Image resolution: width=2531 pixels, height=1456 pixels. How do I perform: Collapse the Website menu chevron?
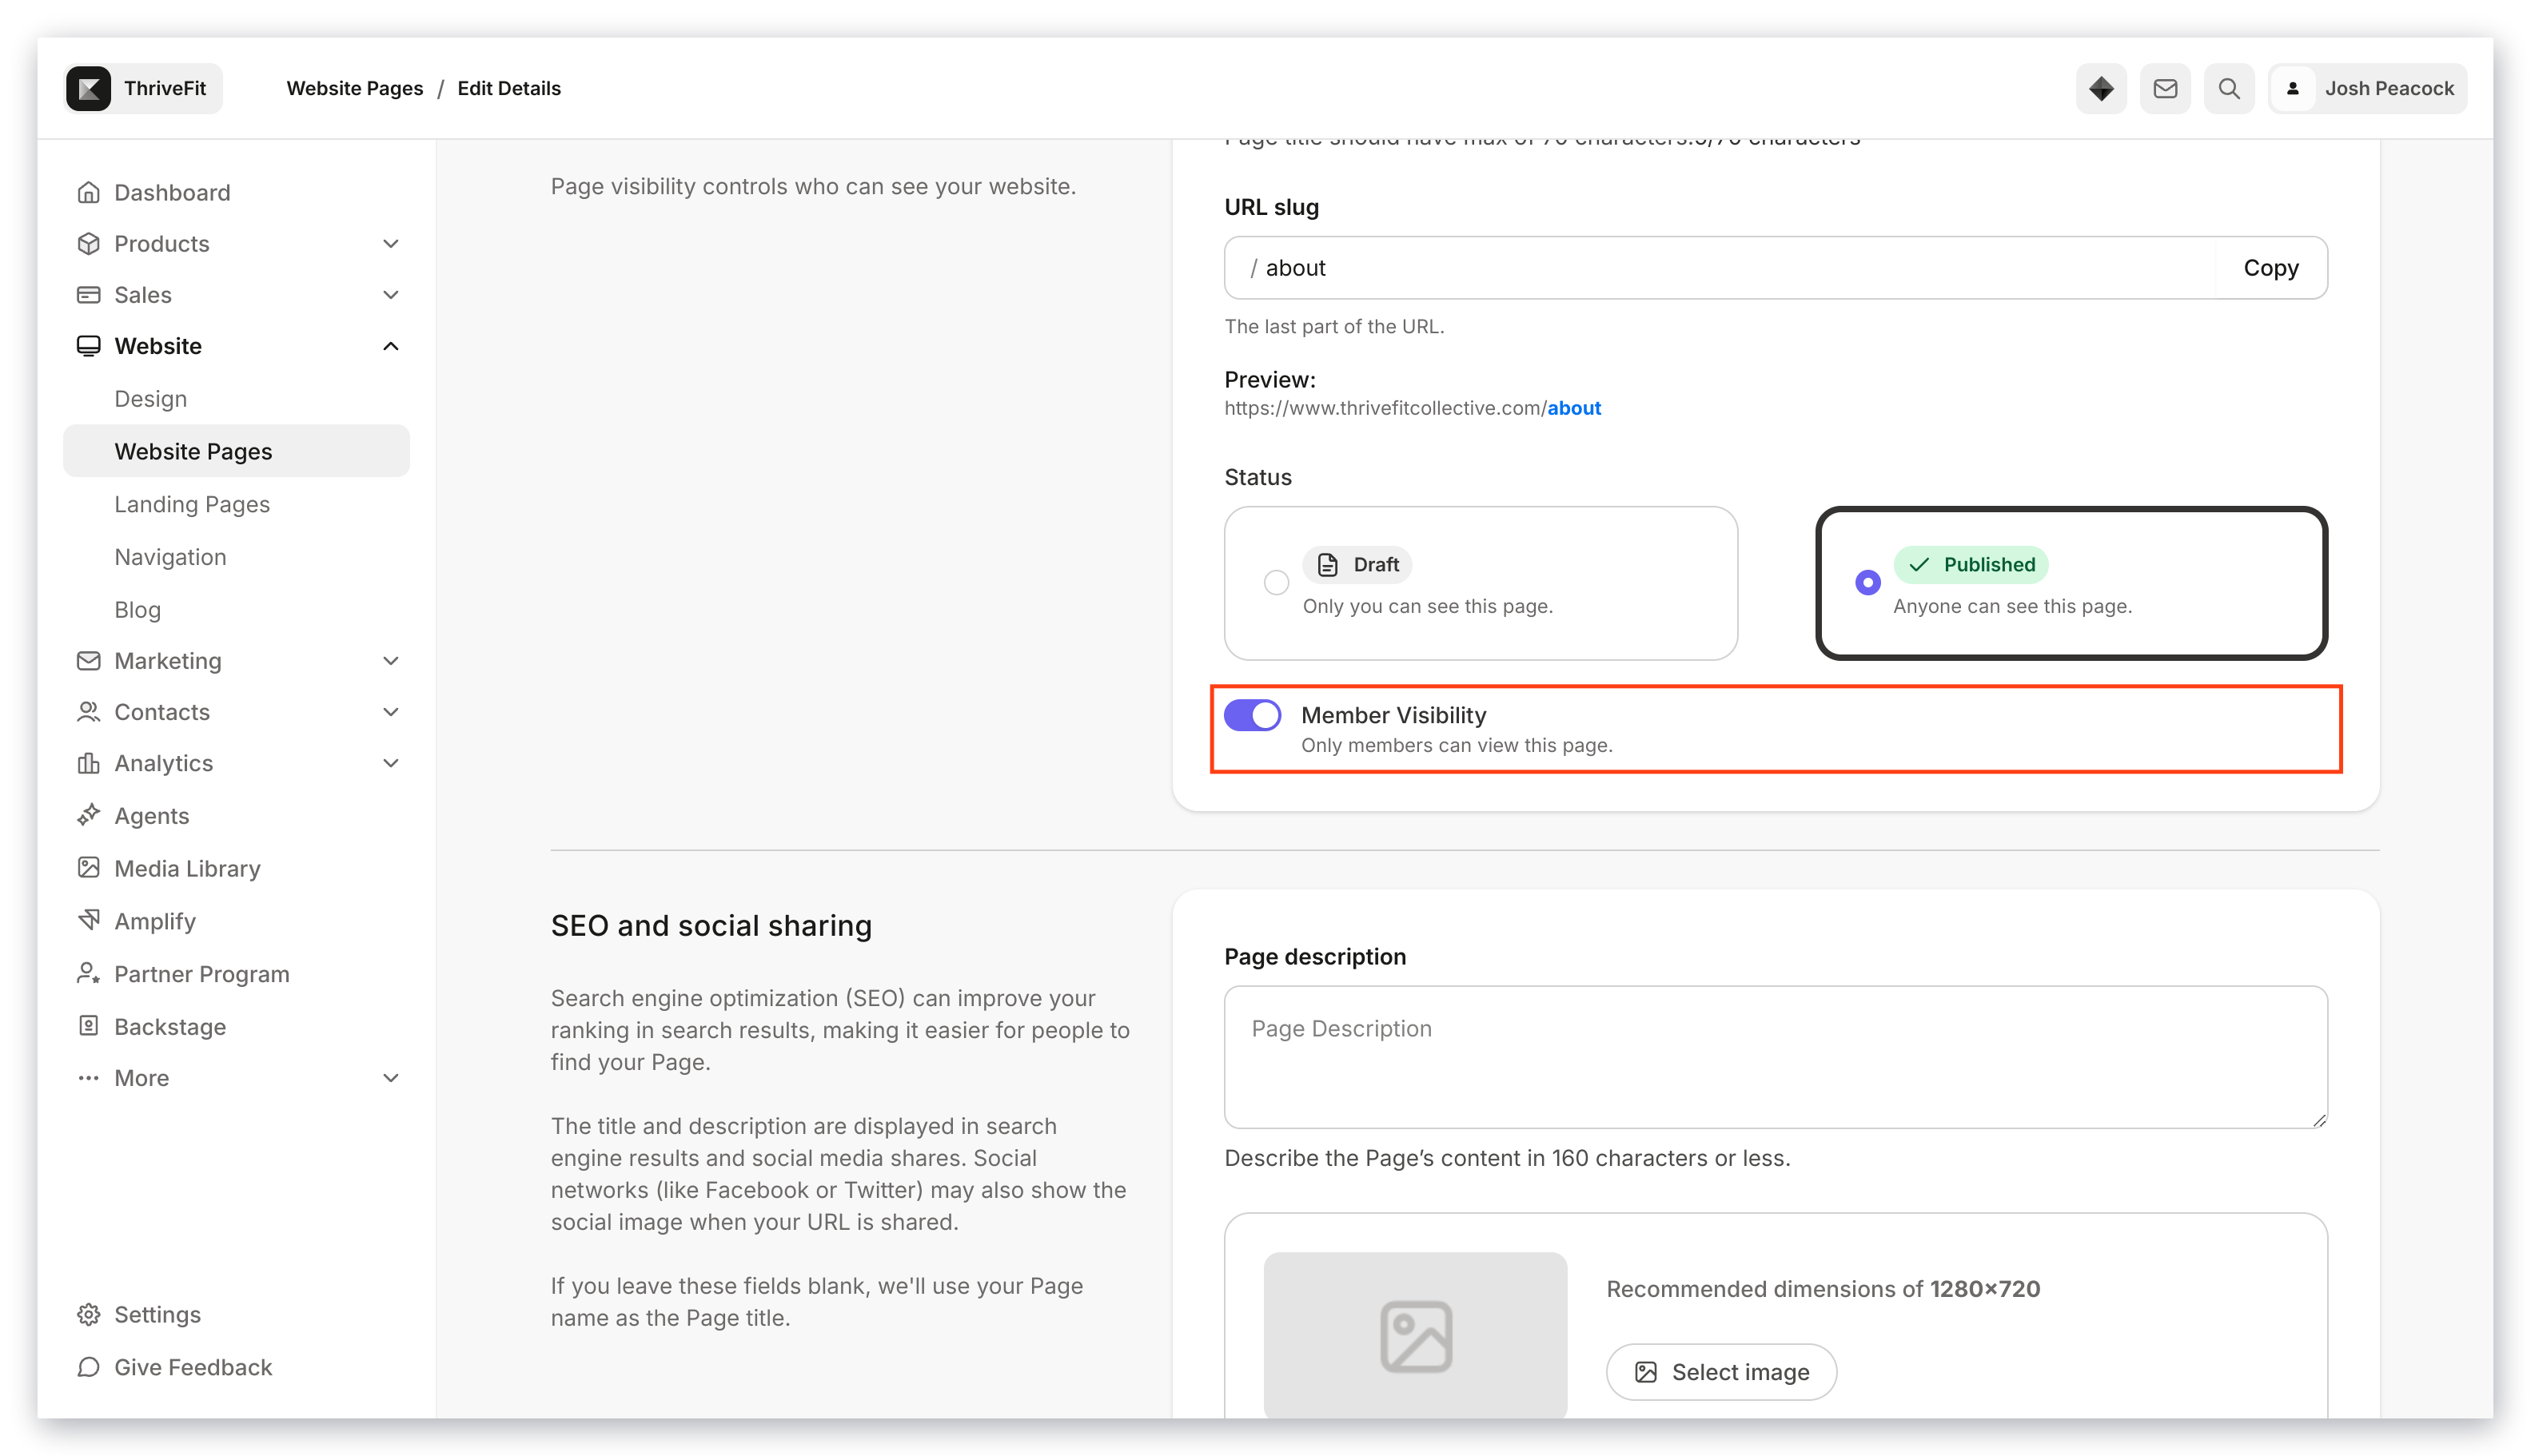point(391,345)
